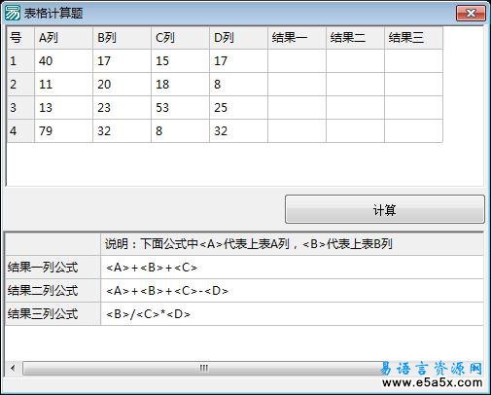This screenshot has height=395, width=491.
Task: Click the horizontal scrollbar thumb
Action: click(203, 368)
